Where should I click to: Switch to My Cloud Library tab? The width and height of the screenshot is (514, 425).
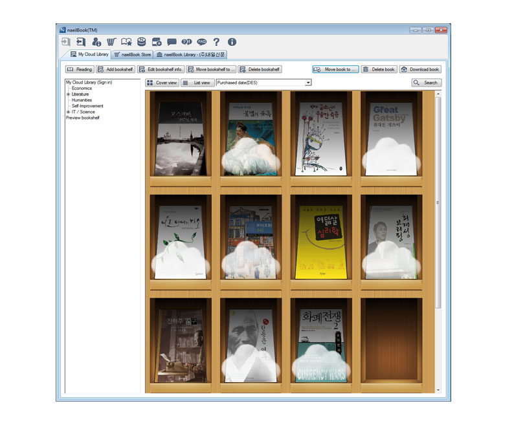coord(89,54)
